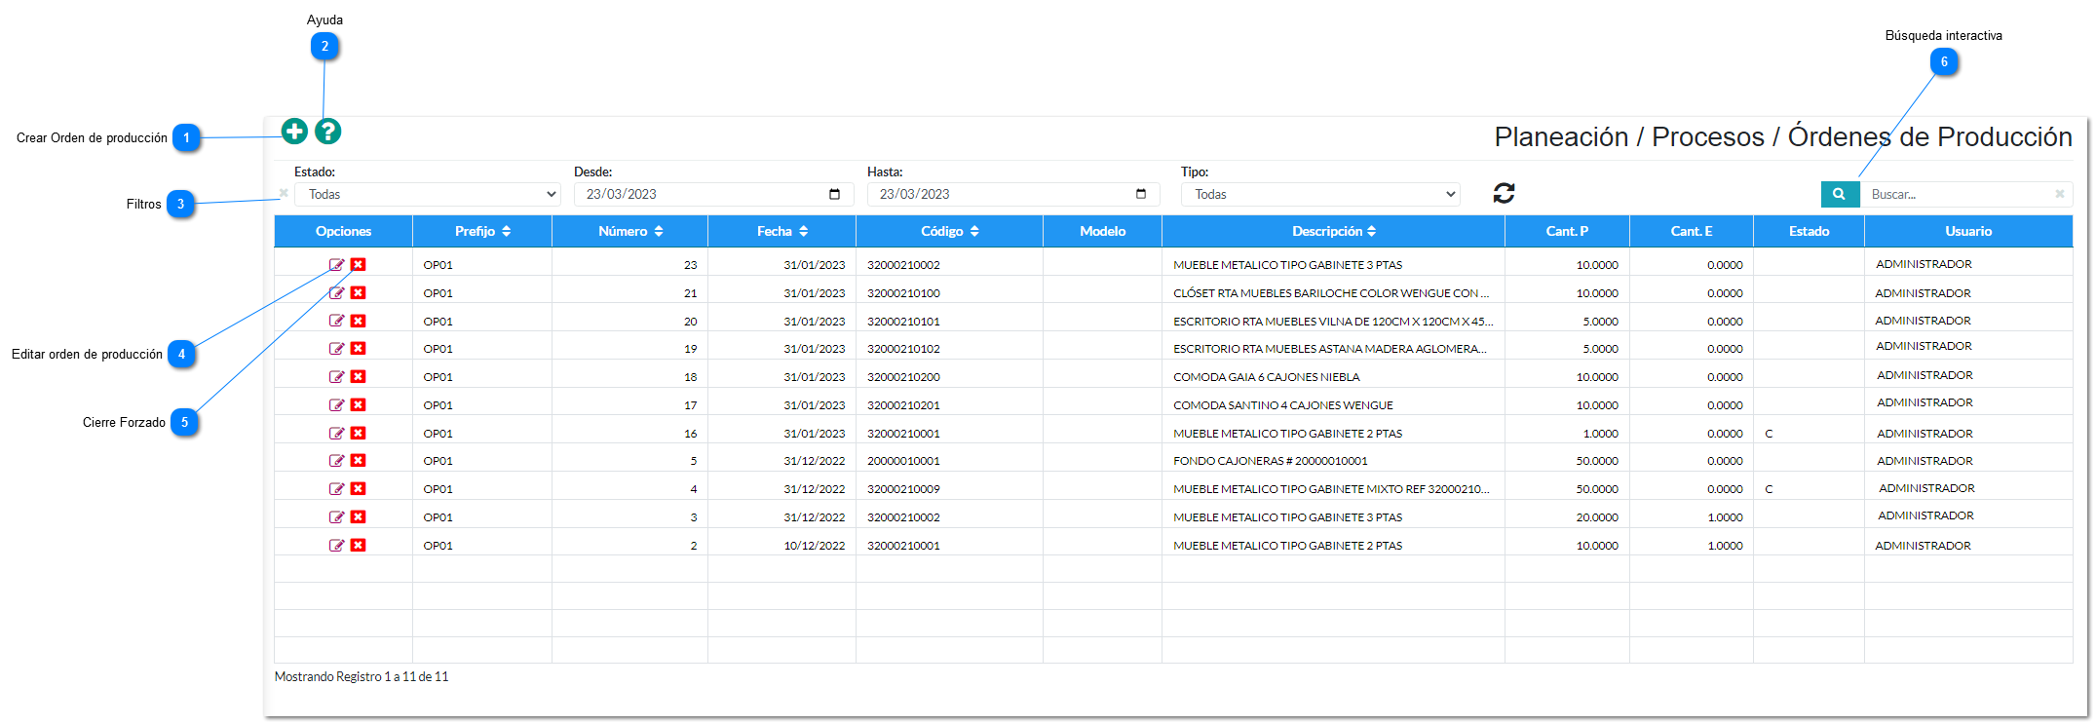Click Estado value C in order 16 row
Image resolution: width=2096 pixels, height=725 pixels.
pyautogui.click(x=1770, y=433)
